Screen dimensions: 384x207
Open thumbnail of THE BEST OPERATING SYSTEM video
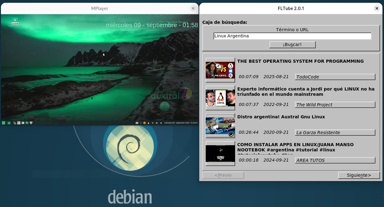(x=220, y=70)
